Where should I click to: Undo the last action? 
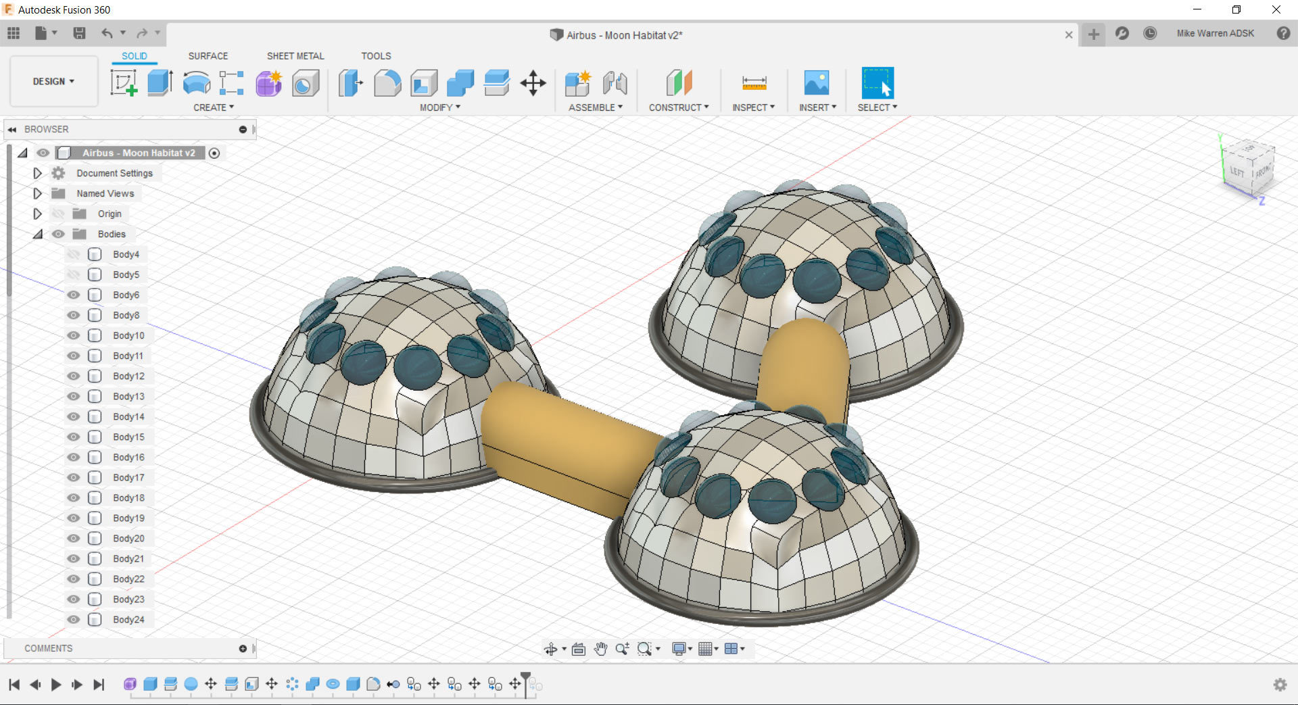point(107,33)
